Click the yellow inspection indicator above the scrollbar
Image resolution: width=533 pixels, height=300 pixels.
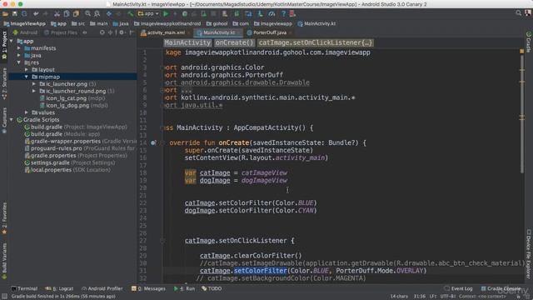[522, 52]
